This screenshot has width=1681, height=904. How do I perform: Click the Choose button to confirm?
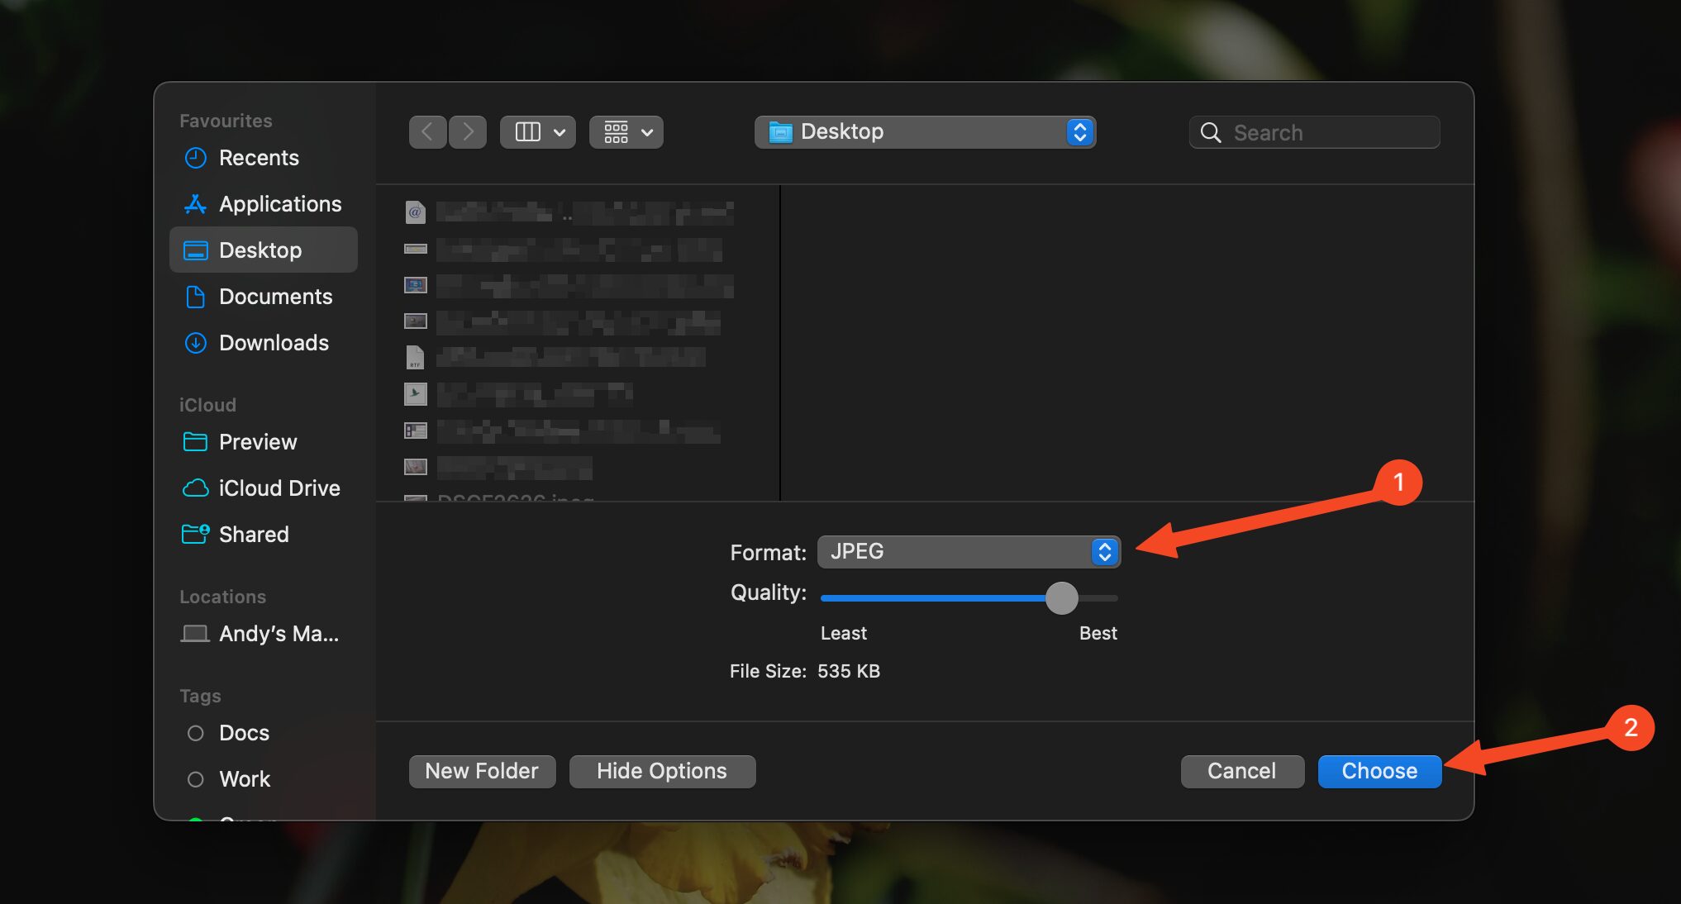(1379, 770)
